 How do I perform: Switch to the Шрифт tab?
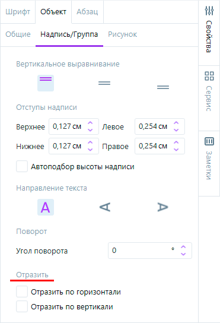pyautogui.click(x=18, y=12)
